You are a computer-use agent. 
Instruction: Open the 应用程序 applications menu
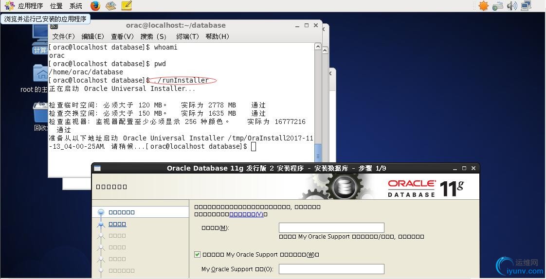pos(30,6)
